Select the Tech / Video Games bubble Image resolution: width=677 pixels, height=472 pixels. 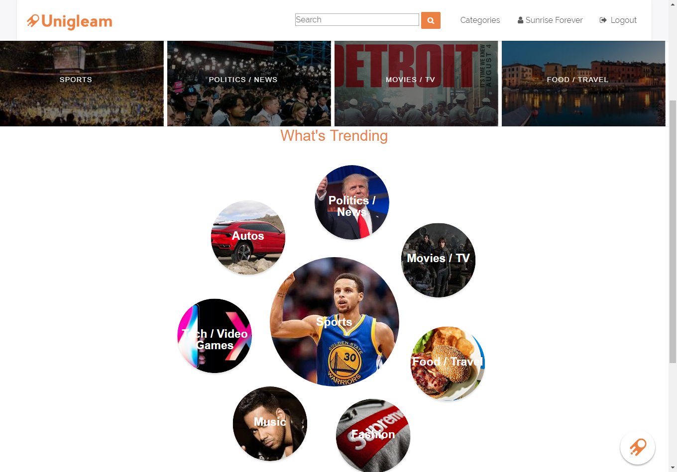(x=215, y=336)
